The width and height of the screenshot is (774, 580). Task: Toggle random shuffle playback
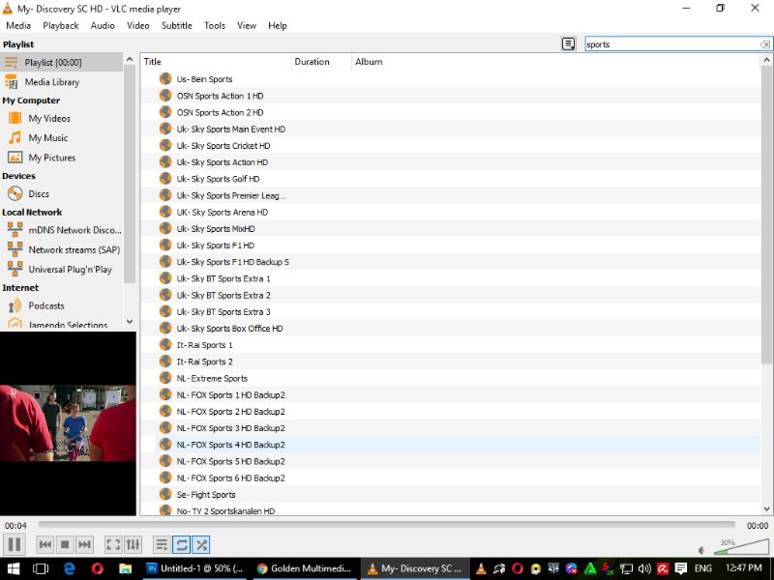201,544
